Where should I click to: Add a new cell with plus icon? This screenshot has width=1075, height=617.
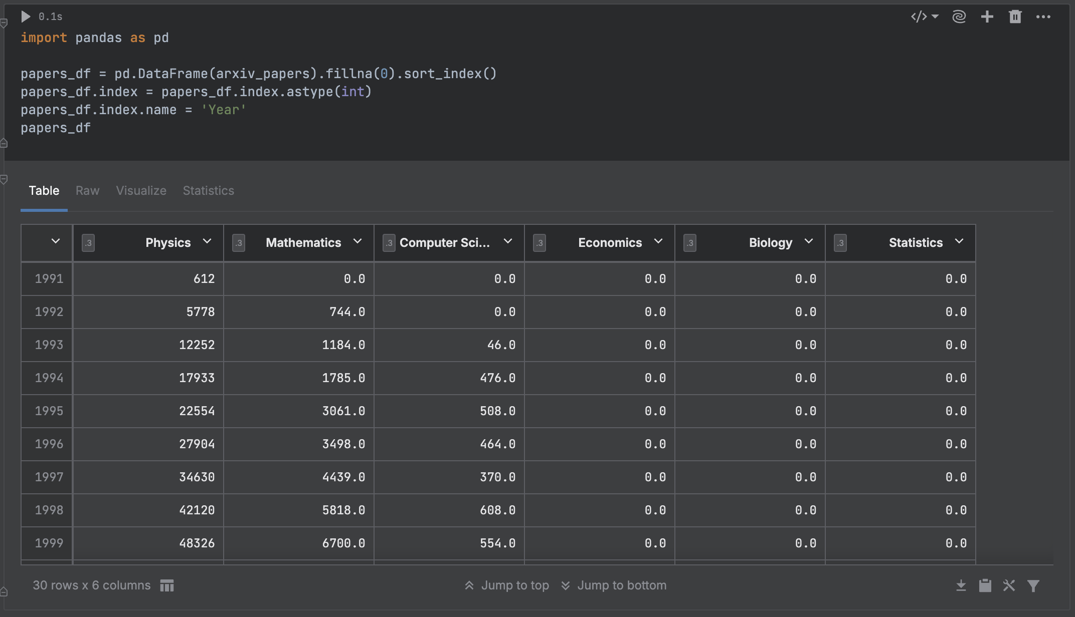987,17
